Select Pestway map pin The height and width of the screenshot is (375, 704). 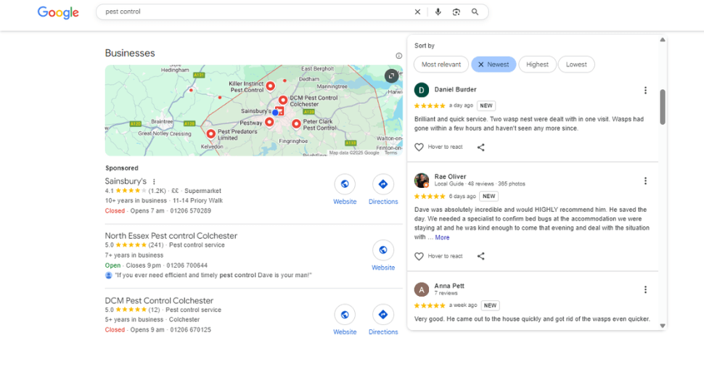coord(269,122)
